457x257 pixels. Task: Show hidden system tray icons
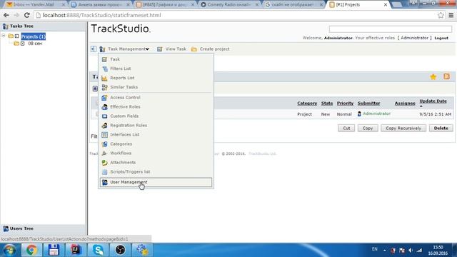click(384, 251)
